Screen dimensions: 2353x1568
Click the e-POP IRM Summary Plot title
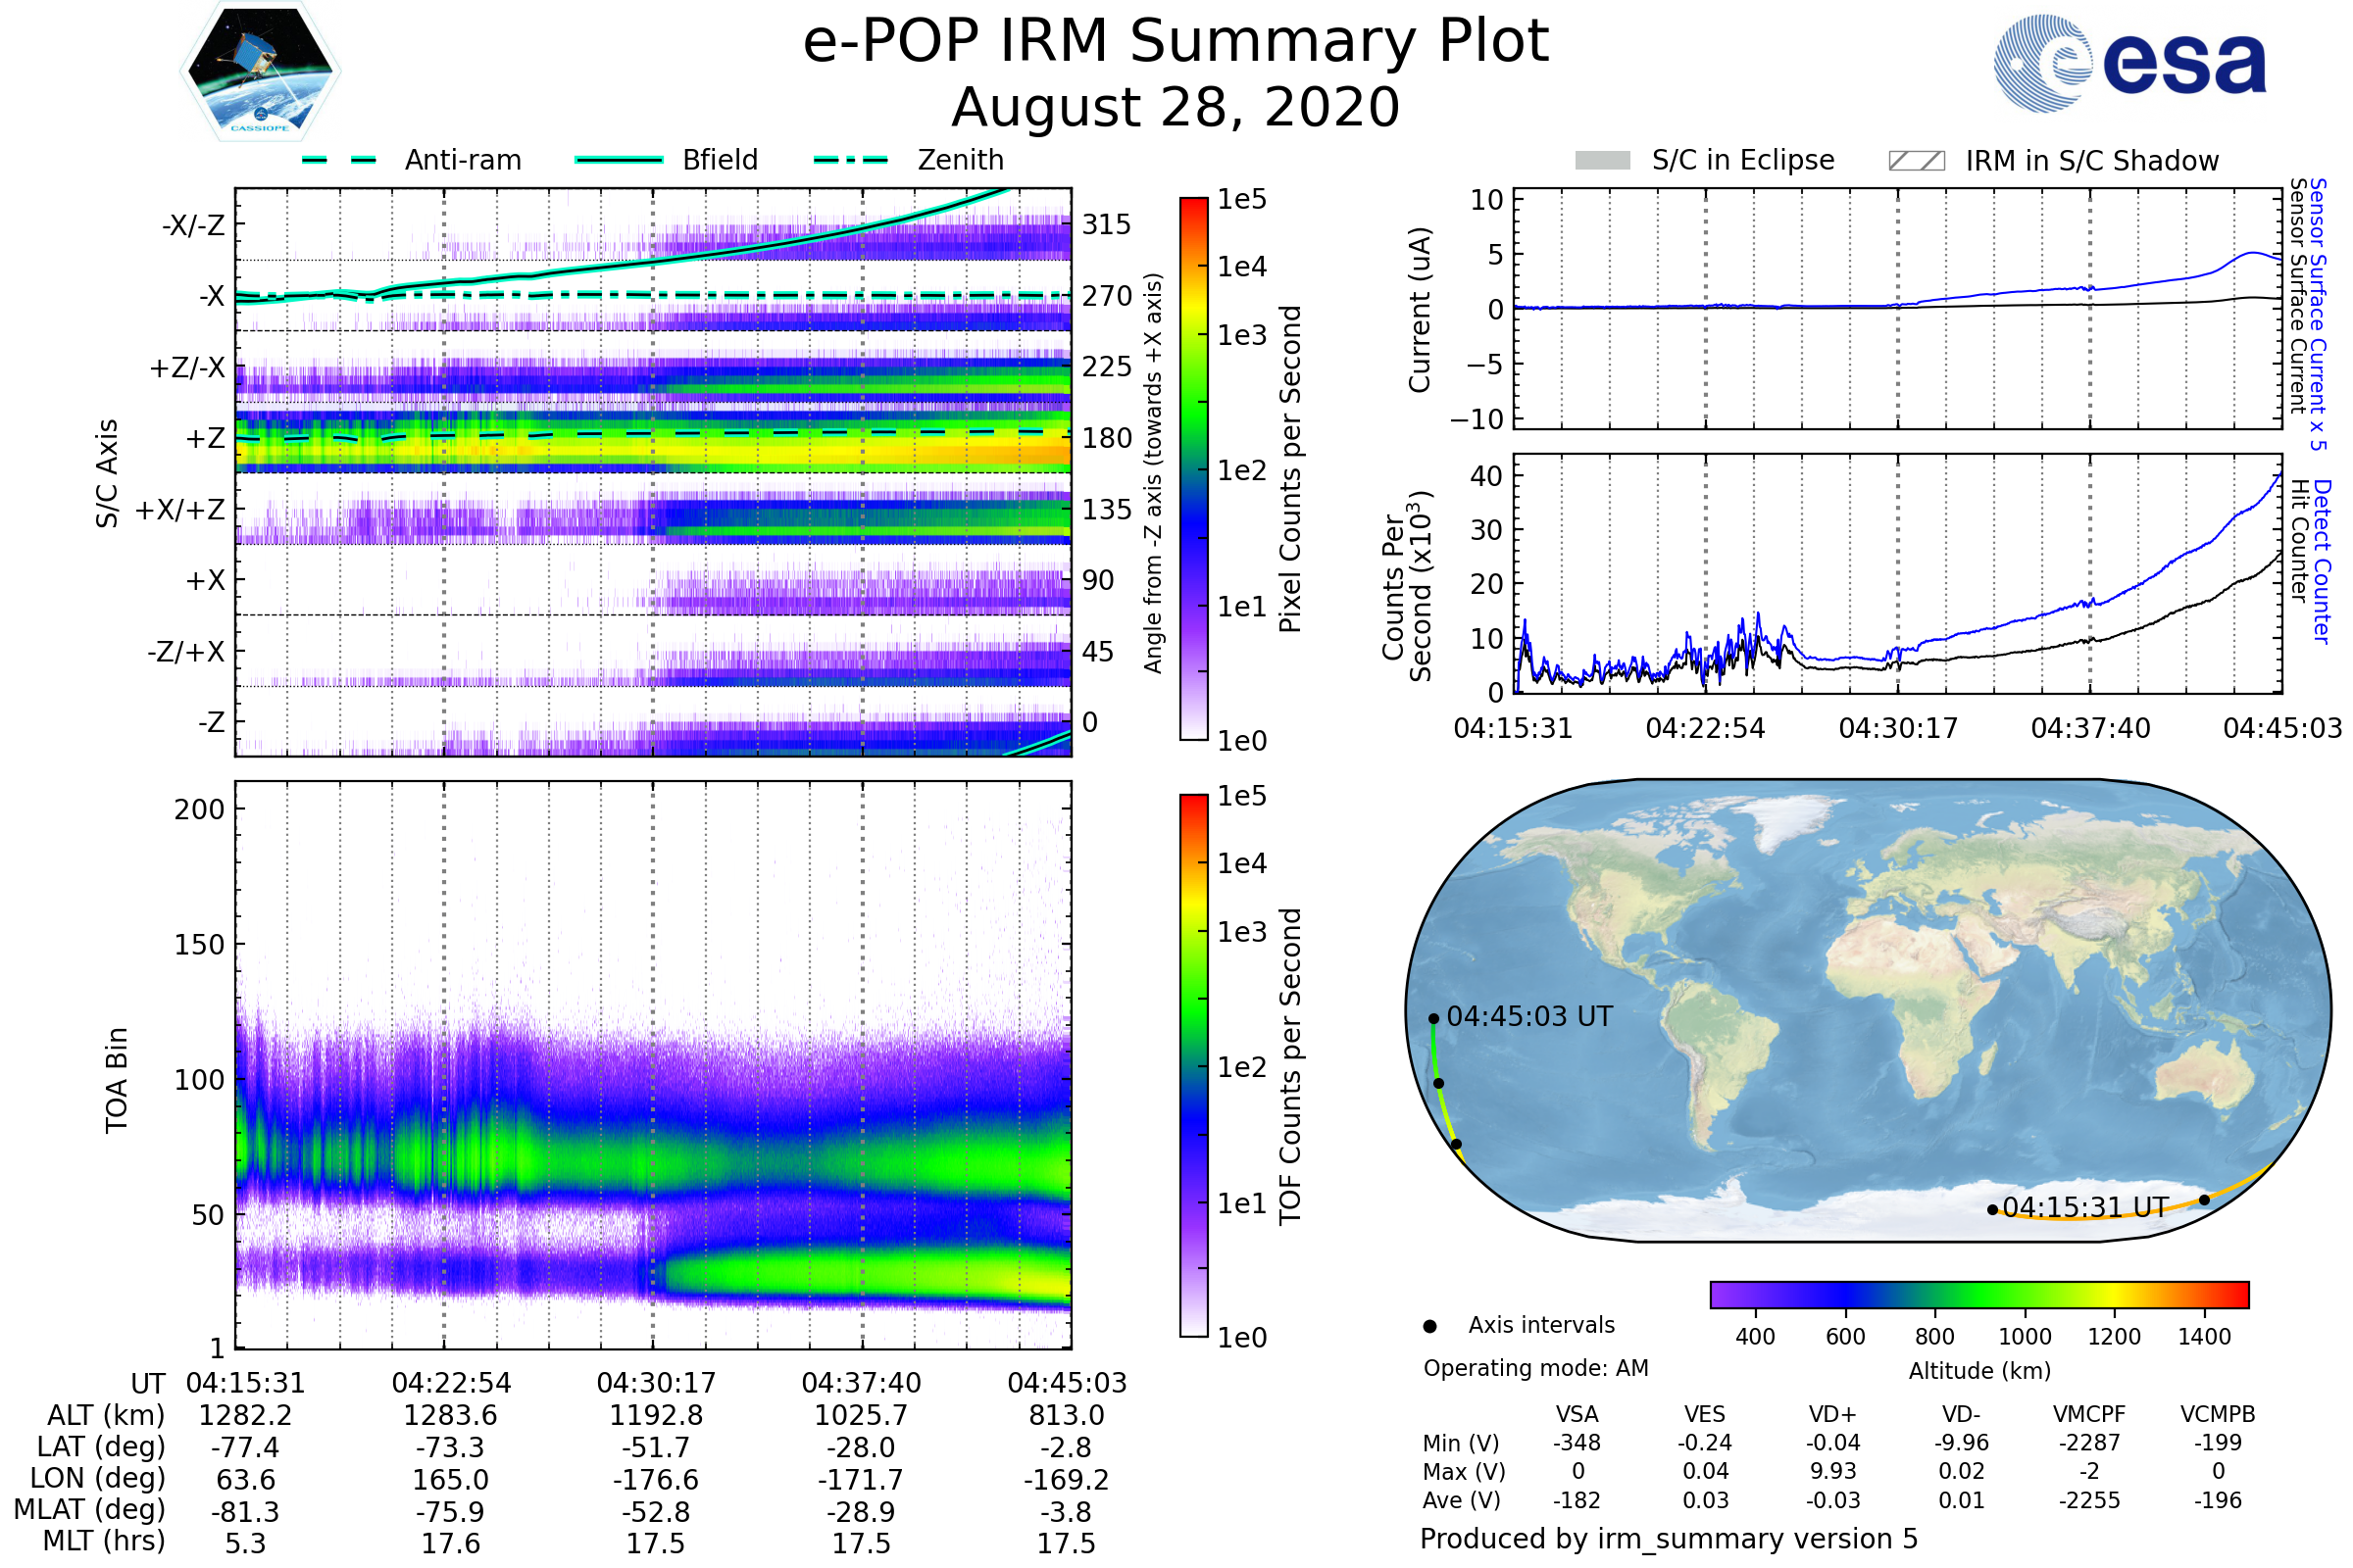tap(1176, 42)
